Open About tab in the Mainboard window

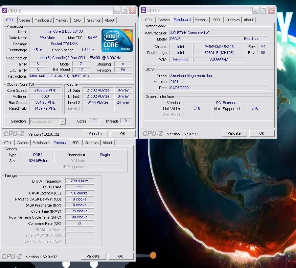pyautogui.click(x=249, y=20)
